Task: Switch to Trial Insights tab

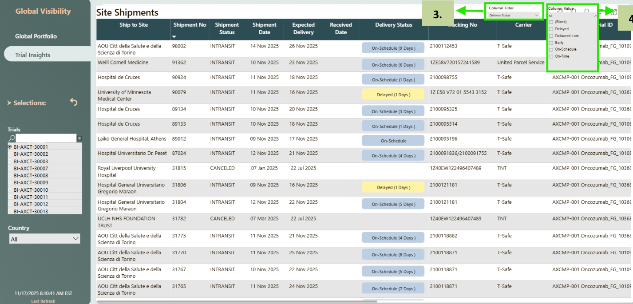Action: [x=33, y=55]
